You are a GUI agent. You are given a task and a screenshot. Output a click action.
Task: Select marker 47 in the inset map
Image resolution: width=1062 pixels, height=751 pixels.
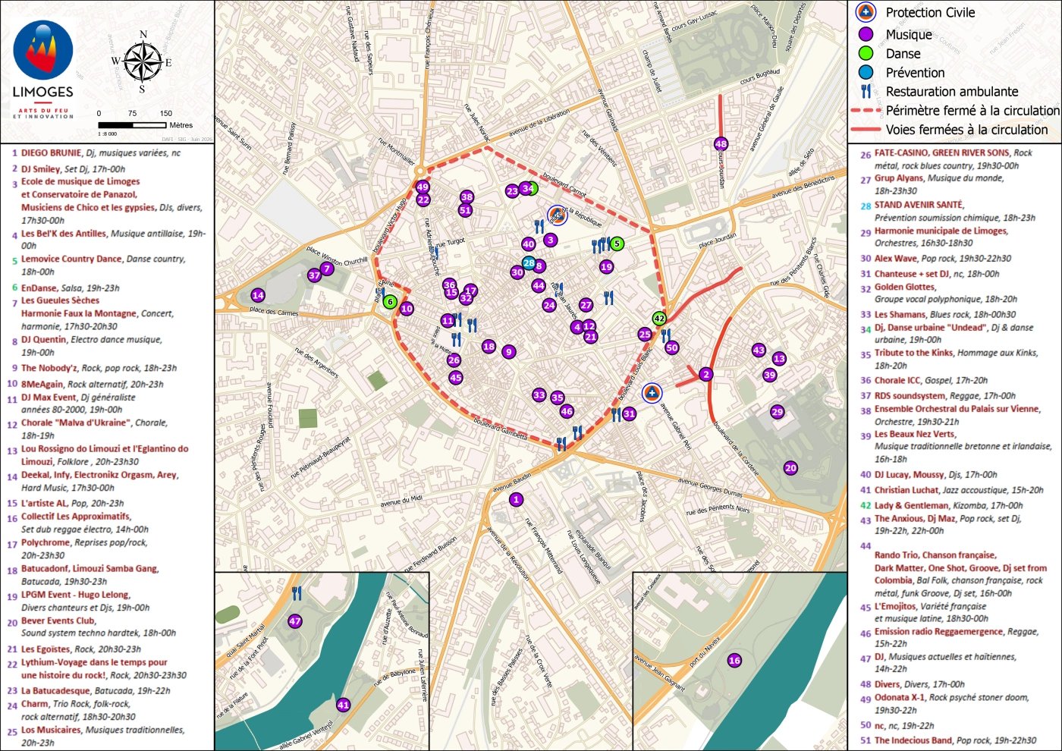click(x=295, y=621)
